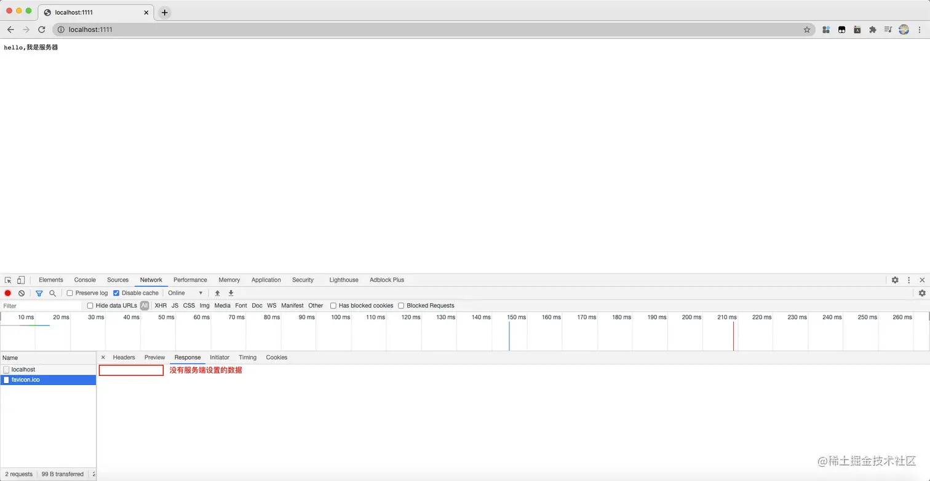Open the Chrome profile avatar

tap(904, 30)
